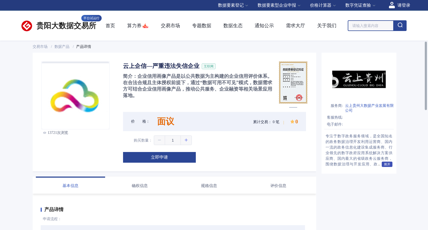Click the HOT flame icon beside 算力券
The image size is (428, 230).
tap(146, 26)
